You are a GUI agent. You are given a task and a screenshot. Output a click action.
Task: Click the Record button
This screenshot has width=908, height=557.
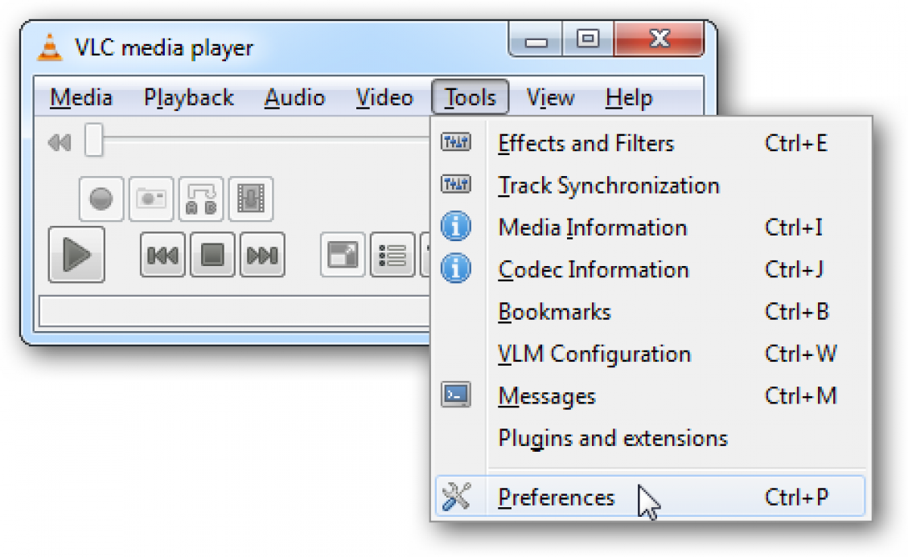coord(101,199)
